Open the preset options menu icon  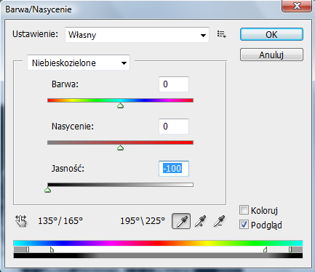[x=222, y=34]
